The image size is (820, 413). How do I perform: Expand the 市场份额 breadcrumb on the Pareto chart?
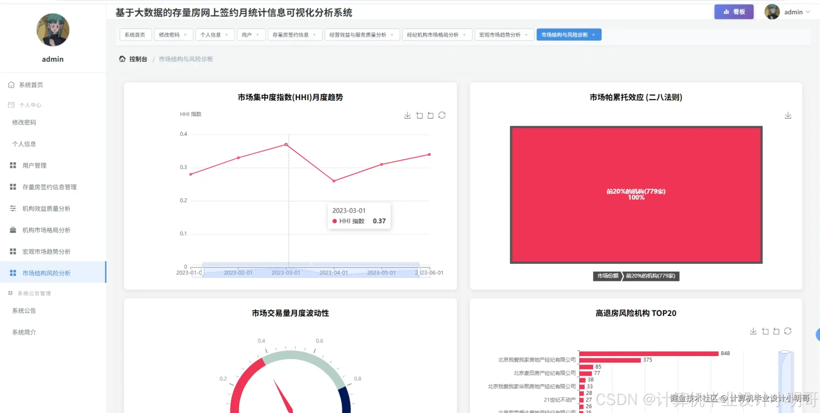point(607,276)
